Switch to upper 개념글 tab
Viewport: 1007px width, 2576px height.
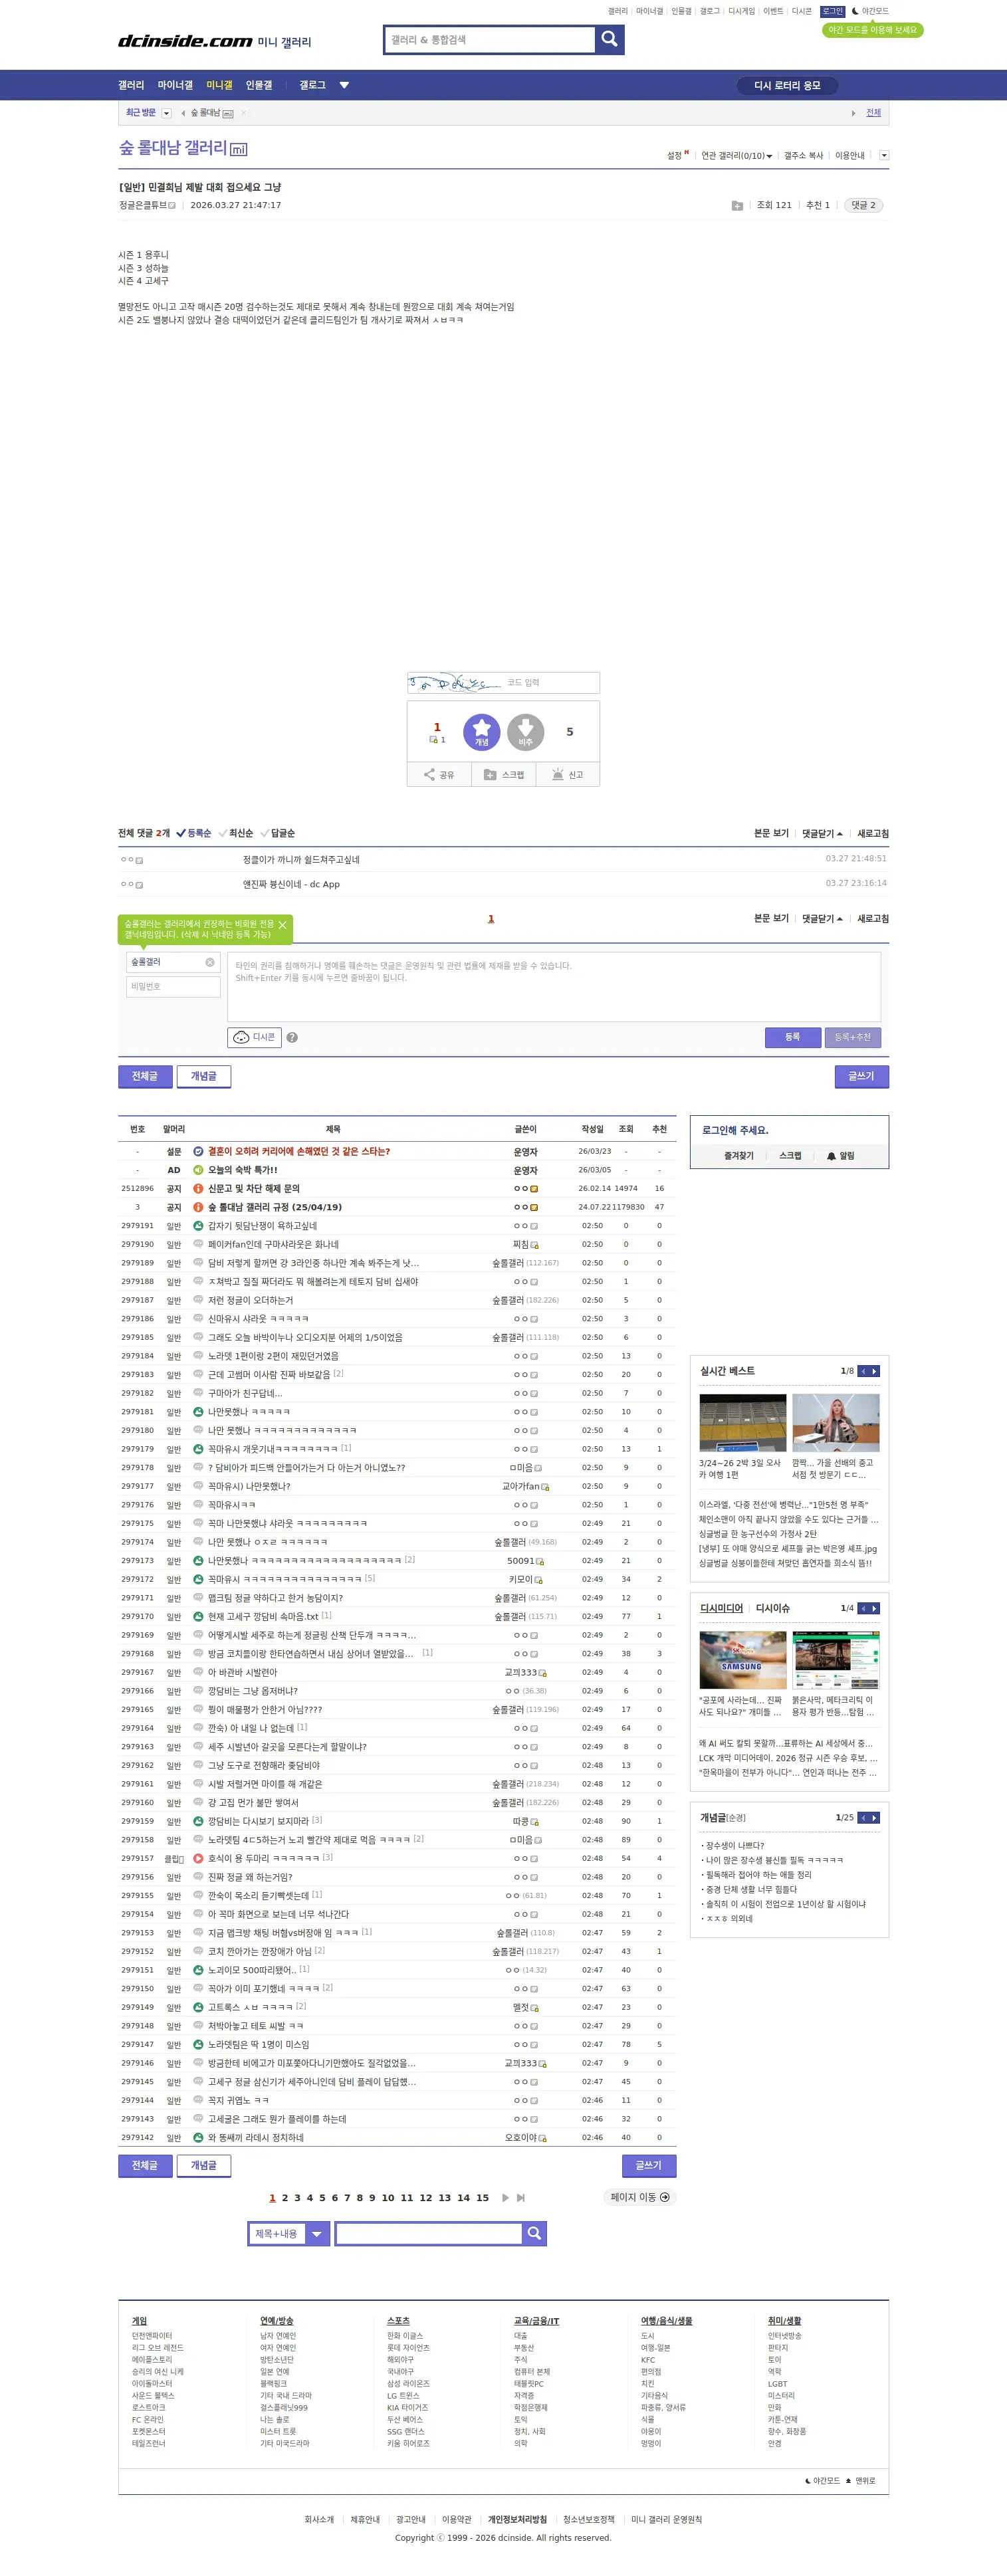(204, 1076)
